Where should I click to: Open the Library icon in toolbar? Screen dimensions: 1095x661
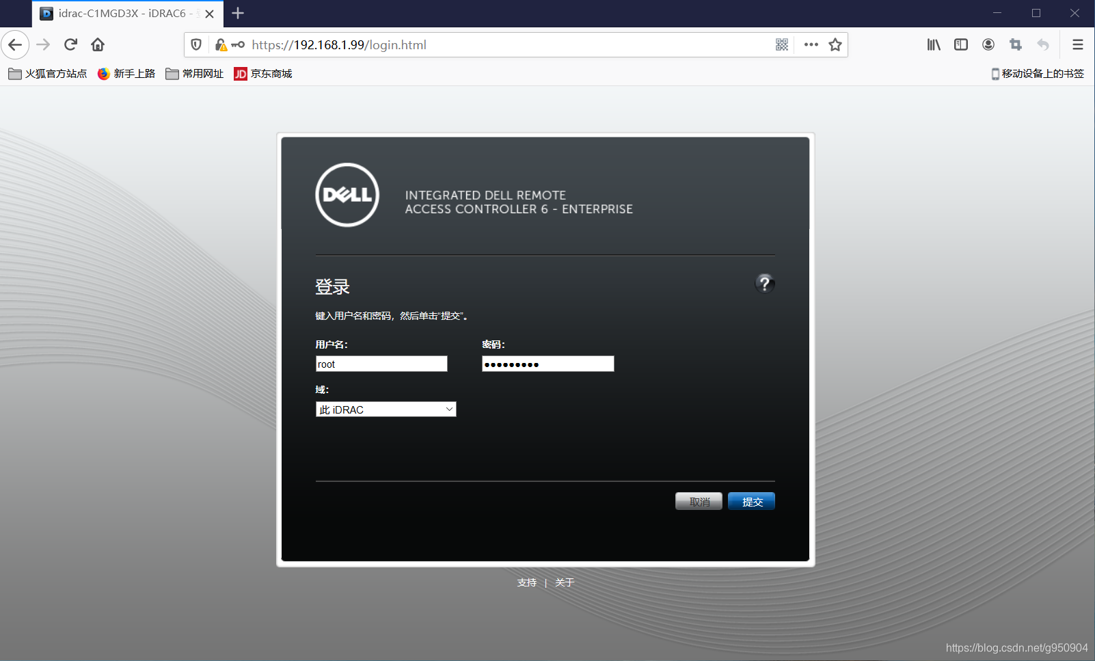click(x=934, y=45)
